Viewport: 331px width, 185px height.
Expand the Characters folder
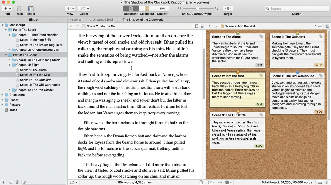(3, 95)
